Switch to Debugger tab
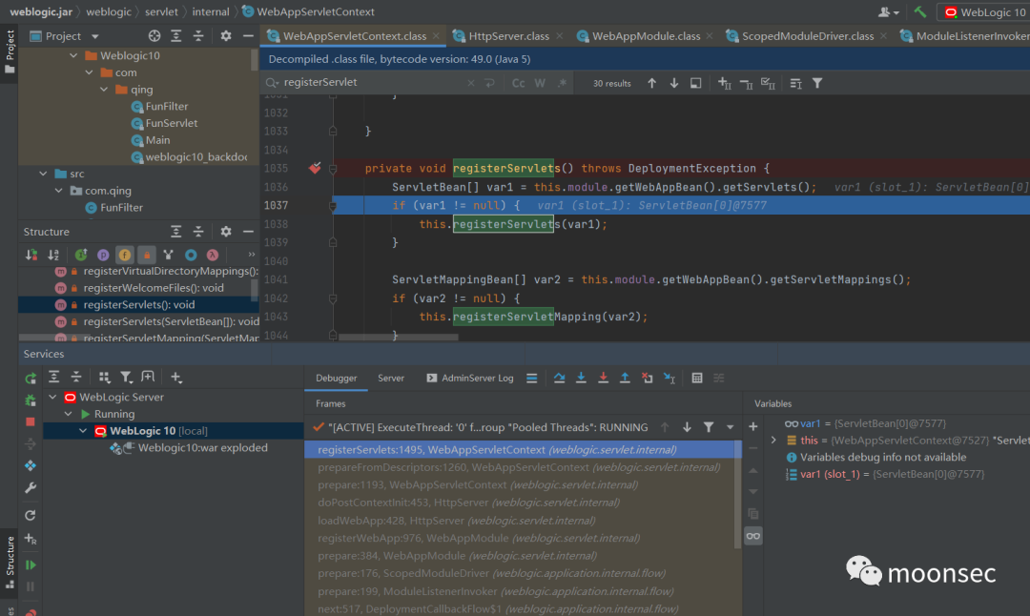This screenshot has width=1030, height=616. tap(337, 379)
